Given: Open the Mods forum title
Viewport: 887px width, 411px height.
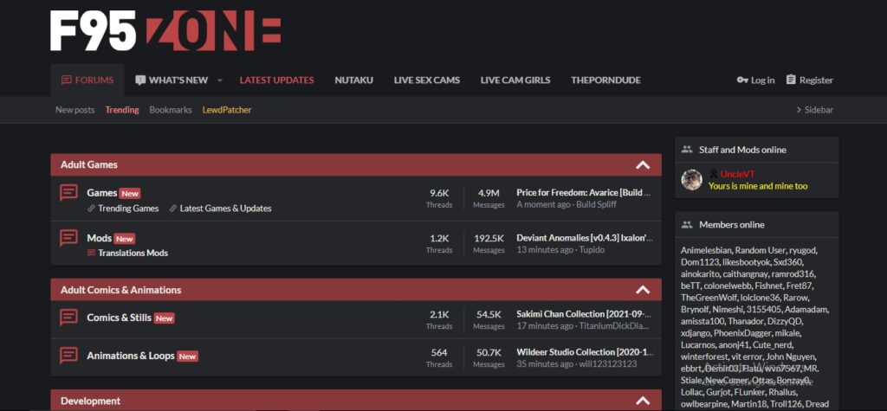Looking at the screenshot, I should pos(99,238).
